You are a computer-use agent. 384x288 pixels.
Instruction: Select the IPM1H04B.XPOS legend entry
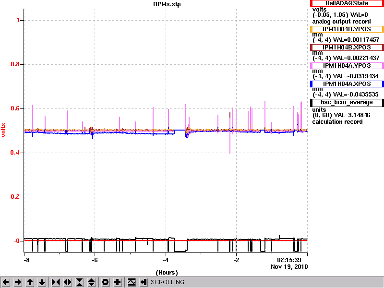coord(347,48)
